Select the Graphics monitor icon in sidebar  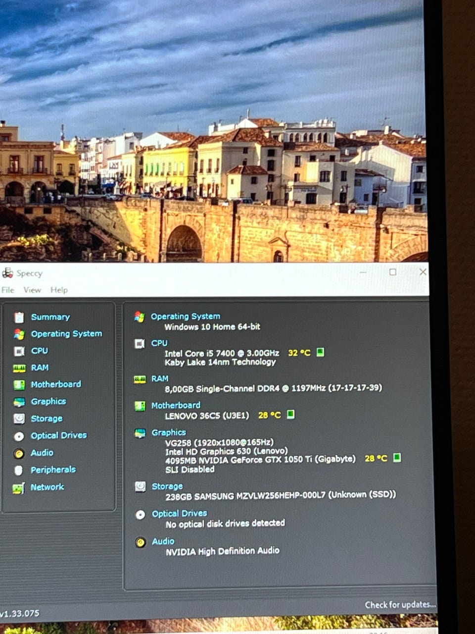point(19,402)
